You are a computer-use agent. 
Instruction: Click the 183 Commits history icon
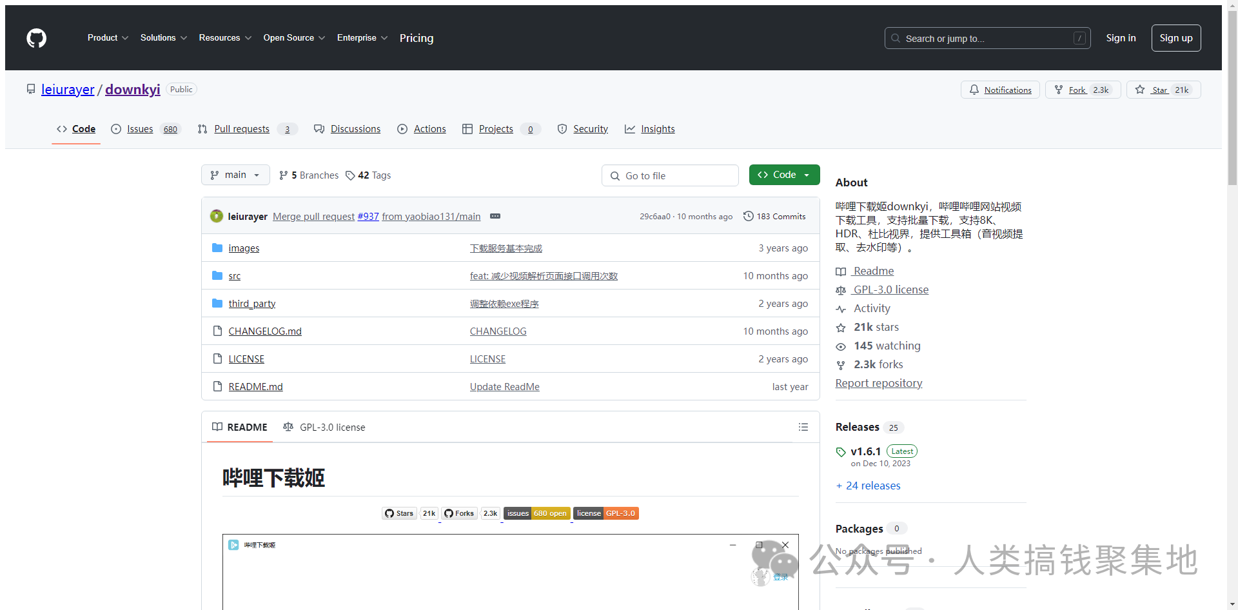748,217
